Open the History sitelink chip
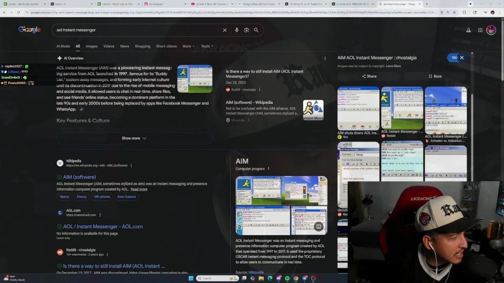504x283 pixels. (x=64, y=197)
